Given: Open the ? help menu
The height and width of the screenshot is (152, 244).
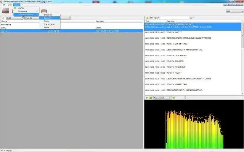Looking at the screenshot, I should point(22,5).
